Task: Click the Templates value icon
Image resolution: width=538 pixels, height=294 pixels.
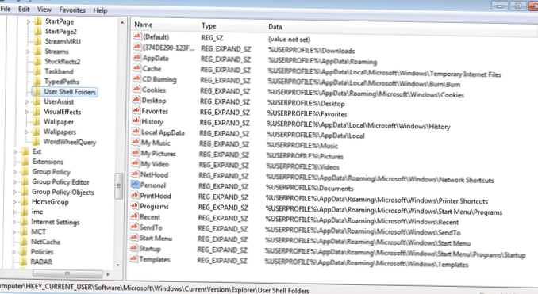Action: tap(133, 258)
